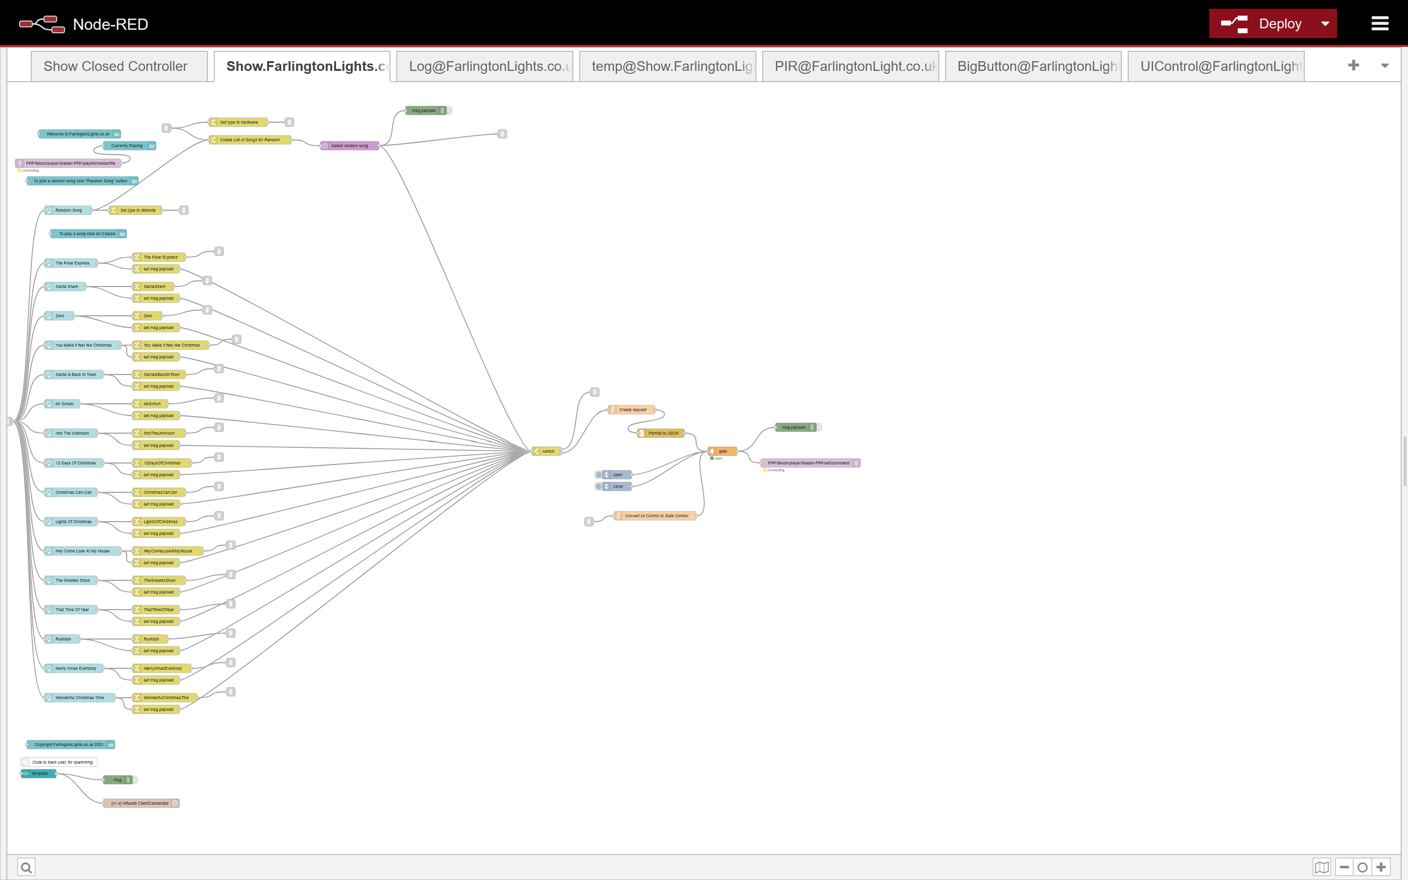Viewport: 1408px width, 880px height.
Task: Click the Node-RED logo icon
Action: click(x=42, y=24)
